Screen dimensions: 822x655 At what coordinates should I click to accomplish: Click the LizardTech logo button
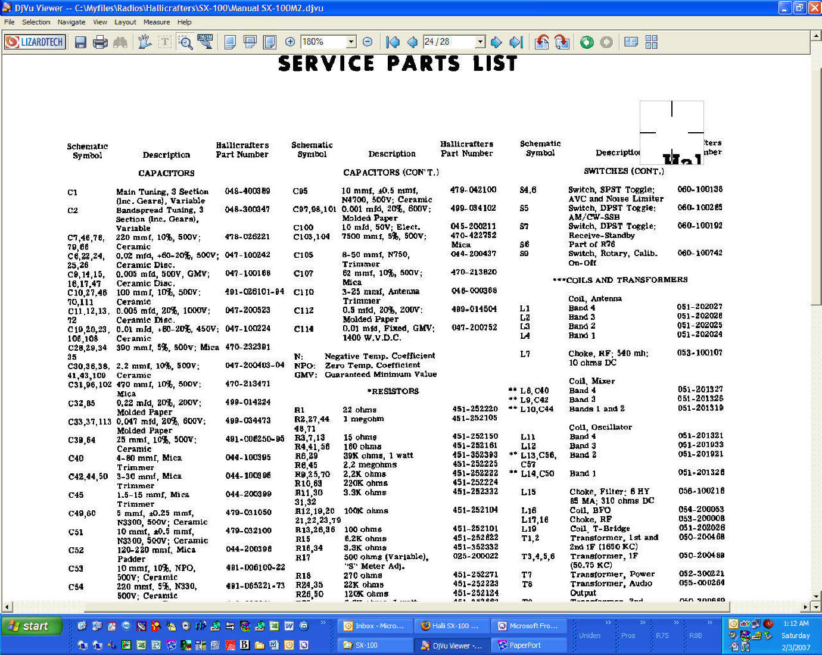[35, 42]
